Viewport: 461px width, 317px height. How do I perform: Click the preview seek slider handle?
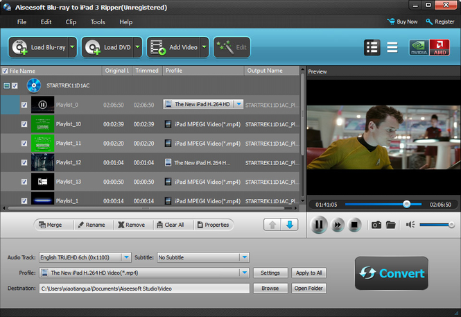click(407, 204)
